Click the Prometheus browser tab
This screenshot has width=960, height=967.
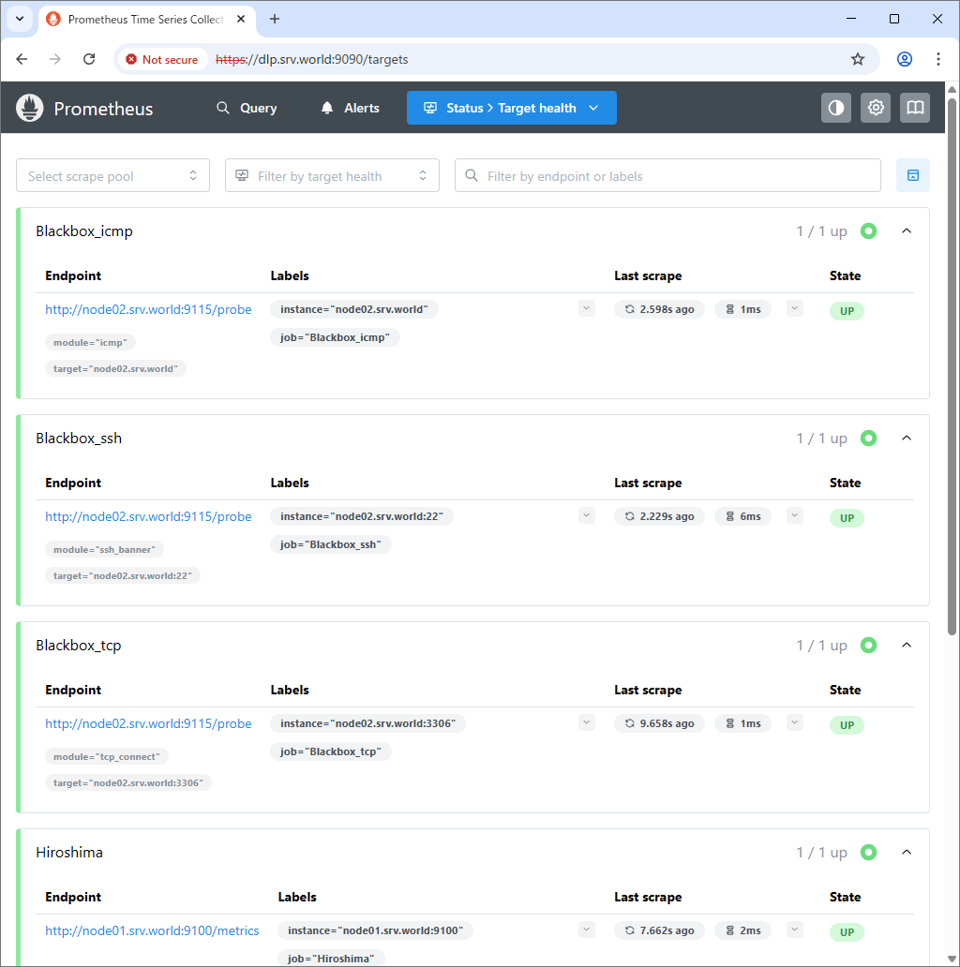tap(147, 19)
